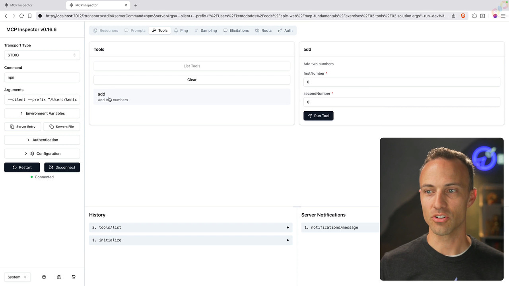Open the Sampling tab

(x=206, y=30)
